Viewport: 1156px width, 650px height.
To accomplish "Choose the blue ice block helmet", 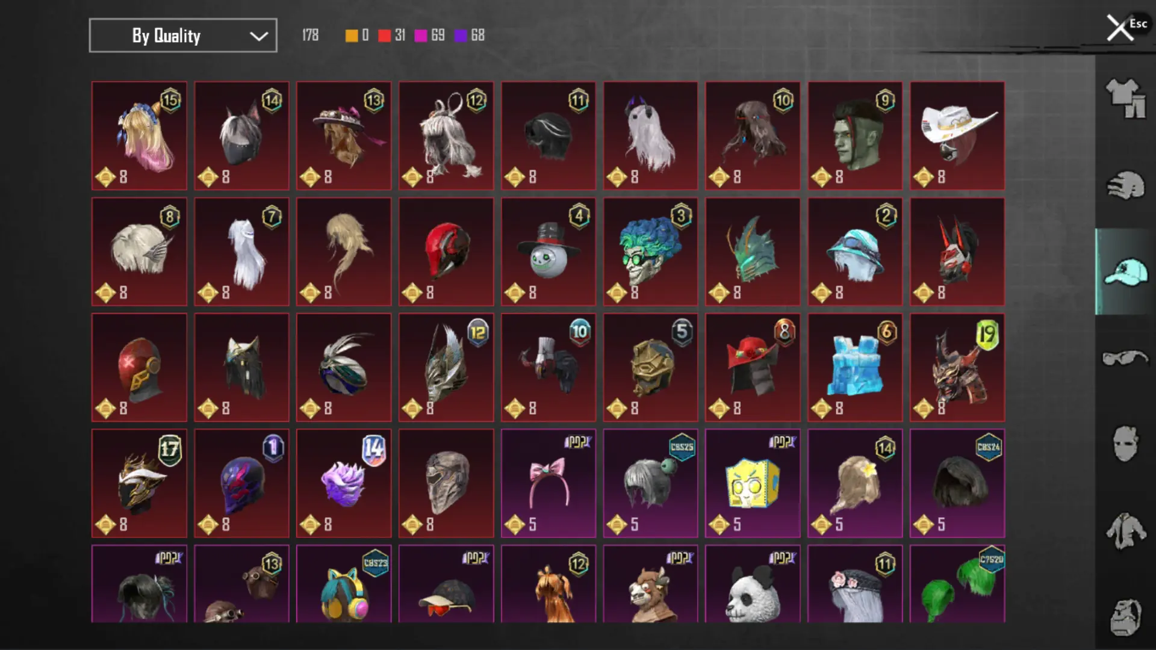I will point(855,367).
